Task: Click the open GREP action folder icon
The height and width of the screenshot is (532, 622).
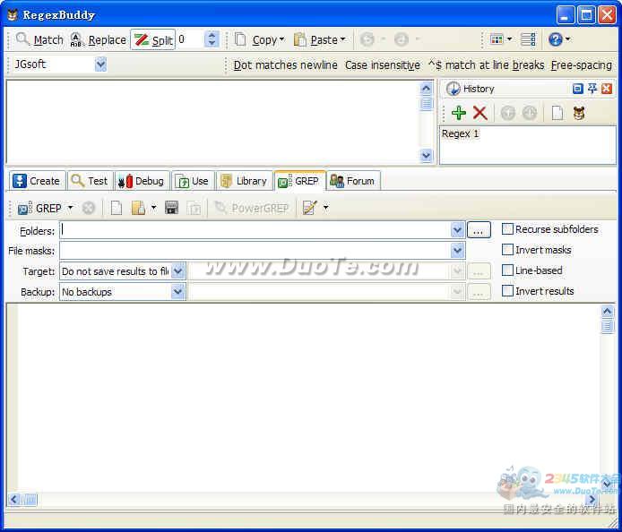Action: click(138, 208)
